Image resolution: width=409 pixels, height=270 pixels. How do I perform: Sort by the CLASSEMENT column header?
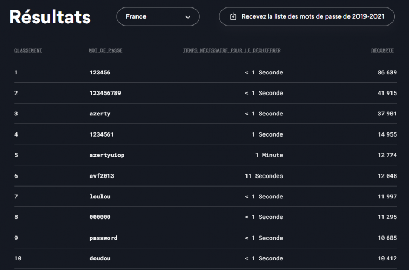click(x=28, y=50)
